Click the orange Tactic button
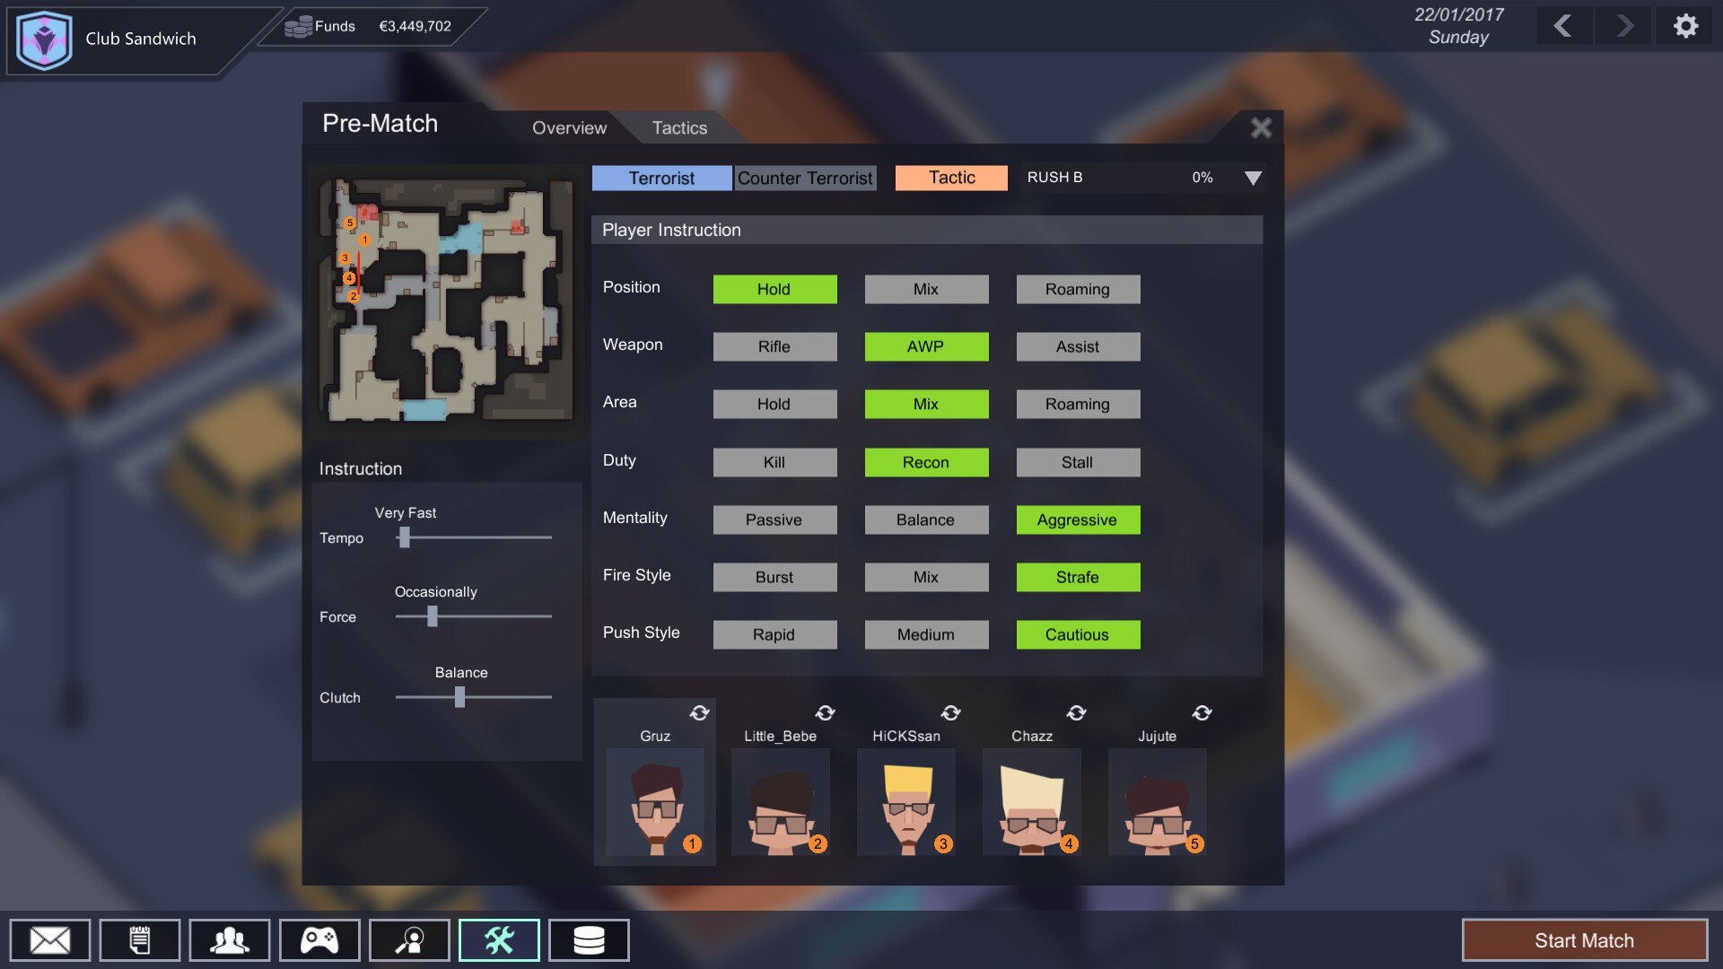The width and height of the screenshot is (1723, 969). tap(951, 178)
